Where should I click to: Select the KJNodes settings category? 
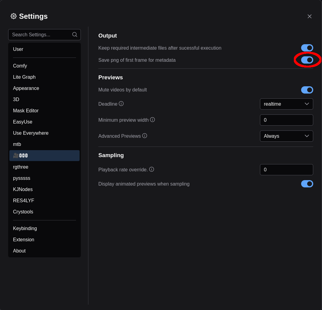(x=23, y=189)
